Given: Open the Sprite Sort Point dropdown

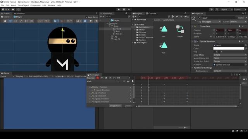Looking at the screenshot, I should pos(230,61).
